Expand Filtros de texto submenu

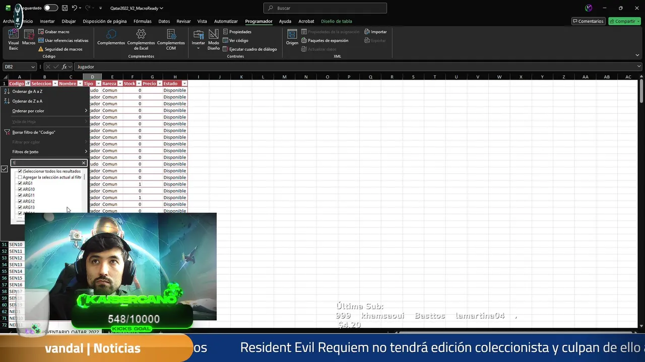pyautogui.click(x=49, y=152)
